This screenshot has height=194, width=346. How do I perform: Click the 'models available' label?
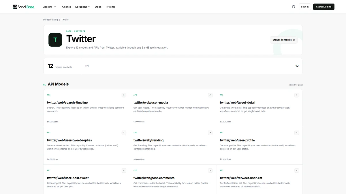tap(63, 67)
